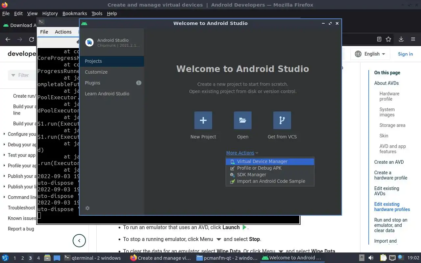This screenshot has width=421, height=263.
Task: Switch to qterminal taskbar entry
Action: (92, 258)
